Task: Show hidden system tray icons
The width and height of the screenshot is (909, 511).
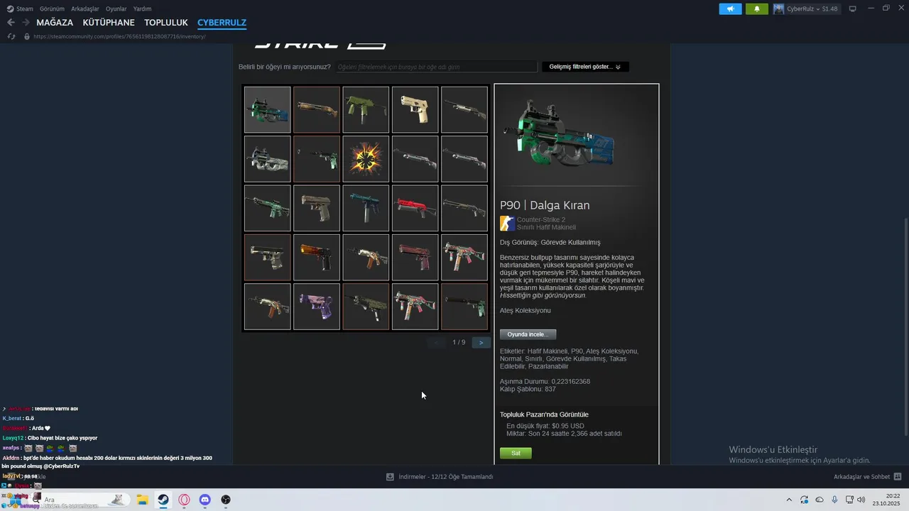Action: click(789, 500)
